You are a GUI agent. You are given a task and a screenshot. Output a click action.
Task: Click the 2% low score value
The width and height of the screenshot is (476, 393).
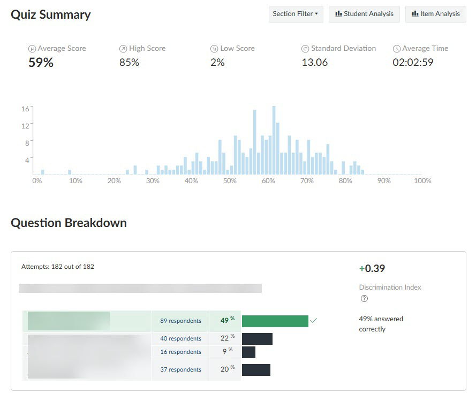[217, 63]
